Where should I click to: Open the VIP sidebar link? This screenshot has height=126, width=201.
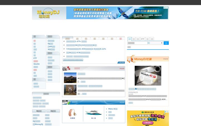[x=51, y=46]
